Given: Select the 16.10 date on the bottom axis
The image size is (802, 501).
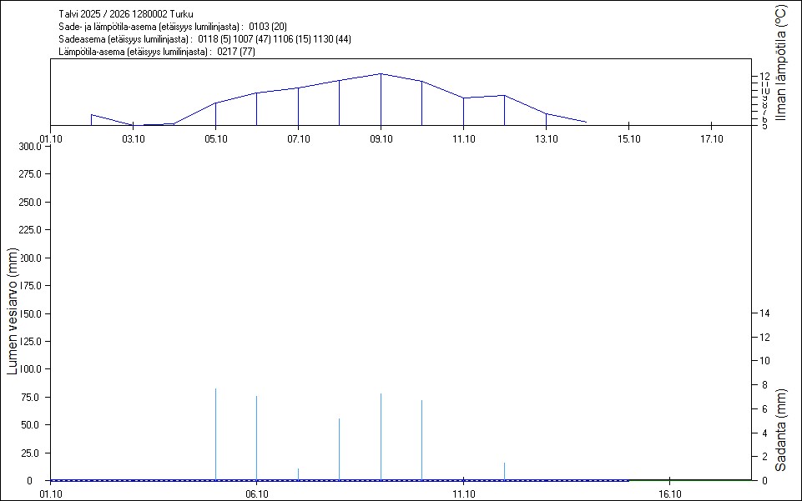Looking at the screenshot, I should point(669,493).
